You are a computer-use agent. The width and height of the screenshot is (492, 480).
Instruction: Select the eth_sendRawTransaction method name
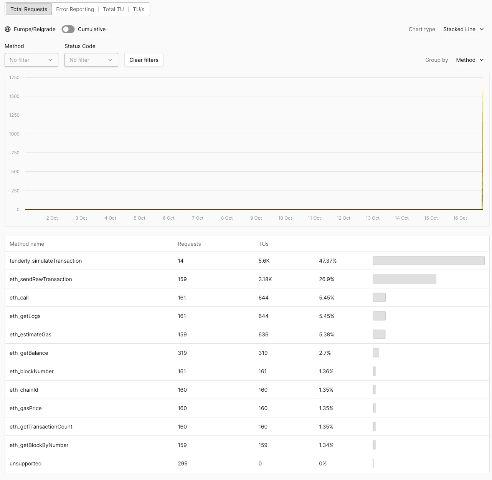tap(41, 279)
